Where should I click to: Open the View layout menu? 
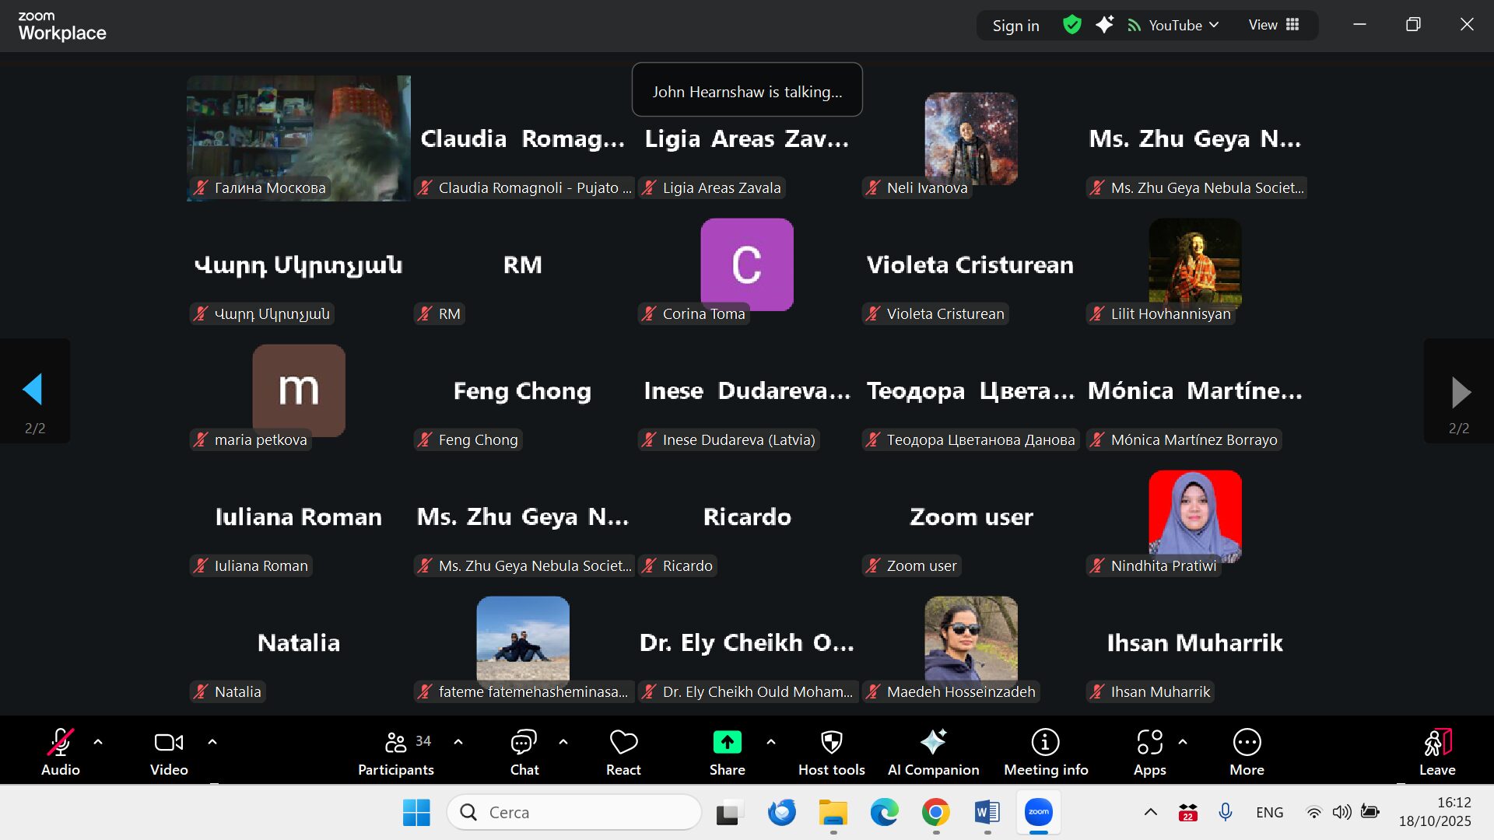[x=1274, y=25]
